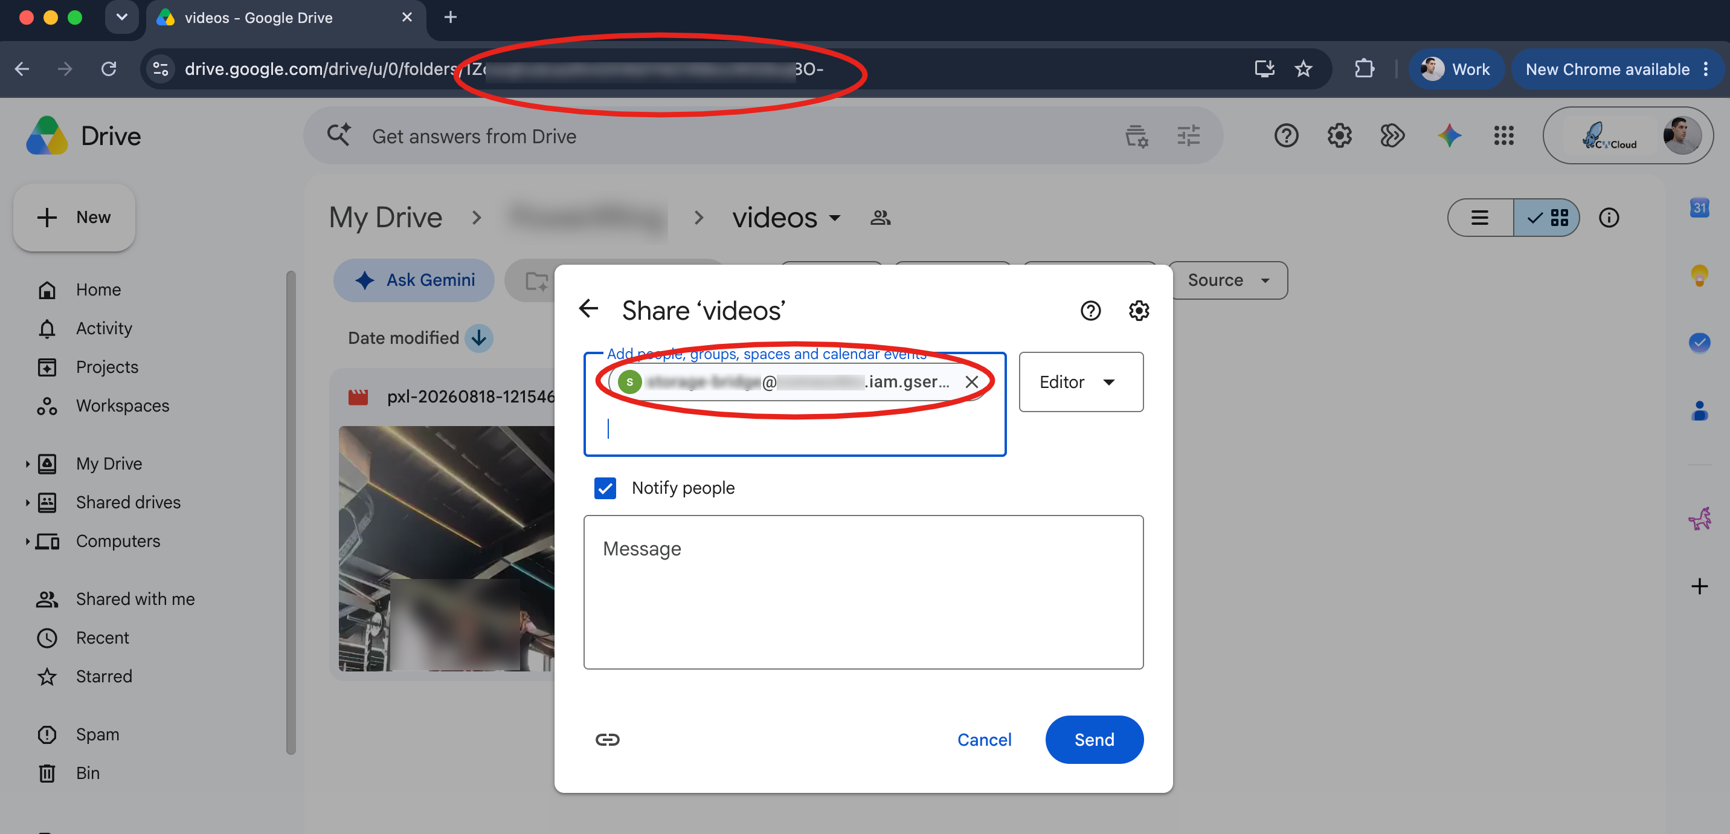Screen dimensions: 1730x834
Task: Reload the page
Action: click(109, 68)
